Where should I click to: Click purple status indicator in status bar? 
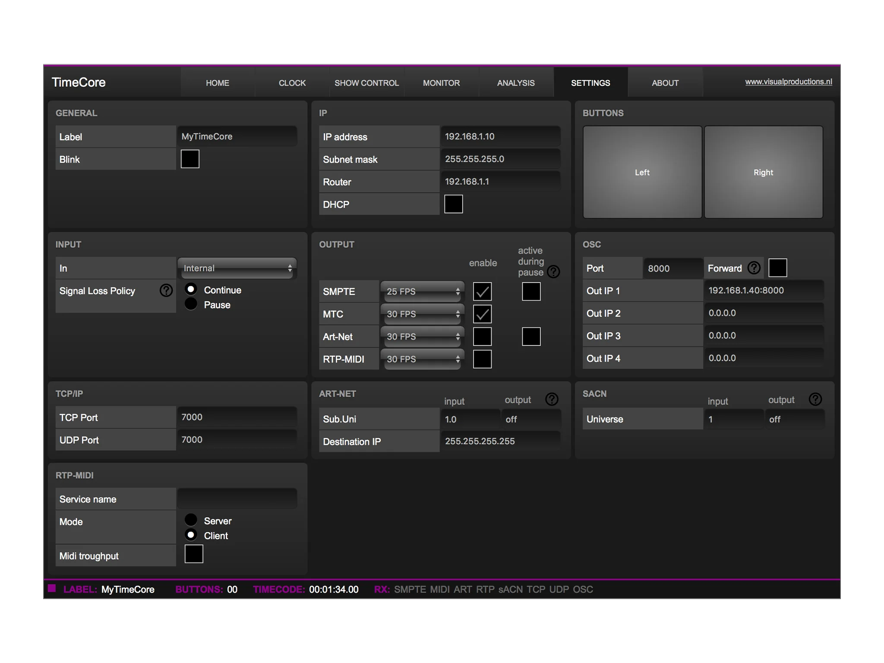pos(52,588)
